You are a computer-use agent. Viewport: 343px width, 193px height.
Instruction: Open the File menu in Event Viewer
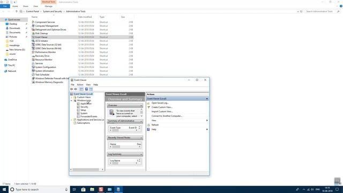[x=72, y=85]
